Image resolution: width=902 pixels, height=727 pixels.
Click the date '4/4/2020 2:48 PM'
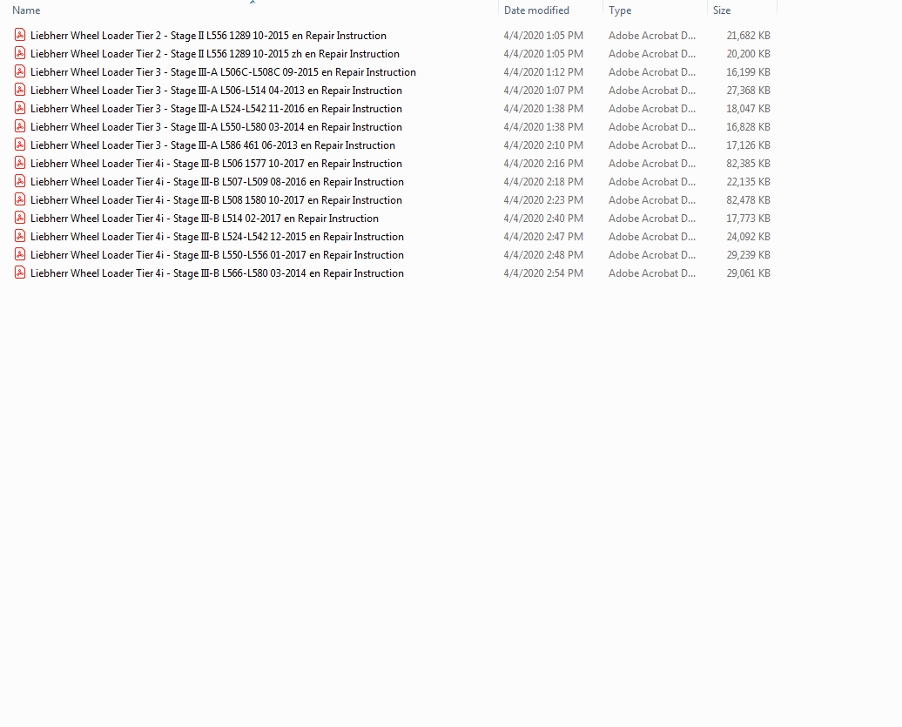tap(543, 255)
